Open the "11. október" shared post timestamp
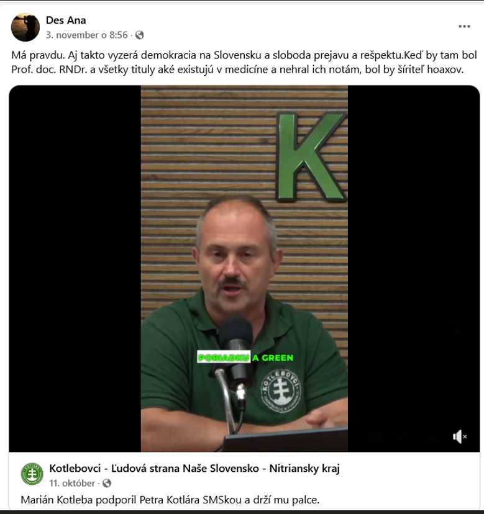Image resolution: width=484 pixels, height=514 pixels. [72, 483]
